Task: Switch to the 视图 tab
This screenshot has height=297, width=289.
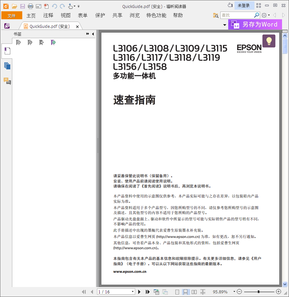Action: click(65, 15)
